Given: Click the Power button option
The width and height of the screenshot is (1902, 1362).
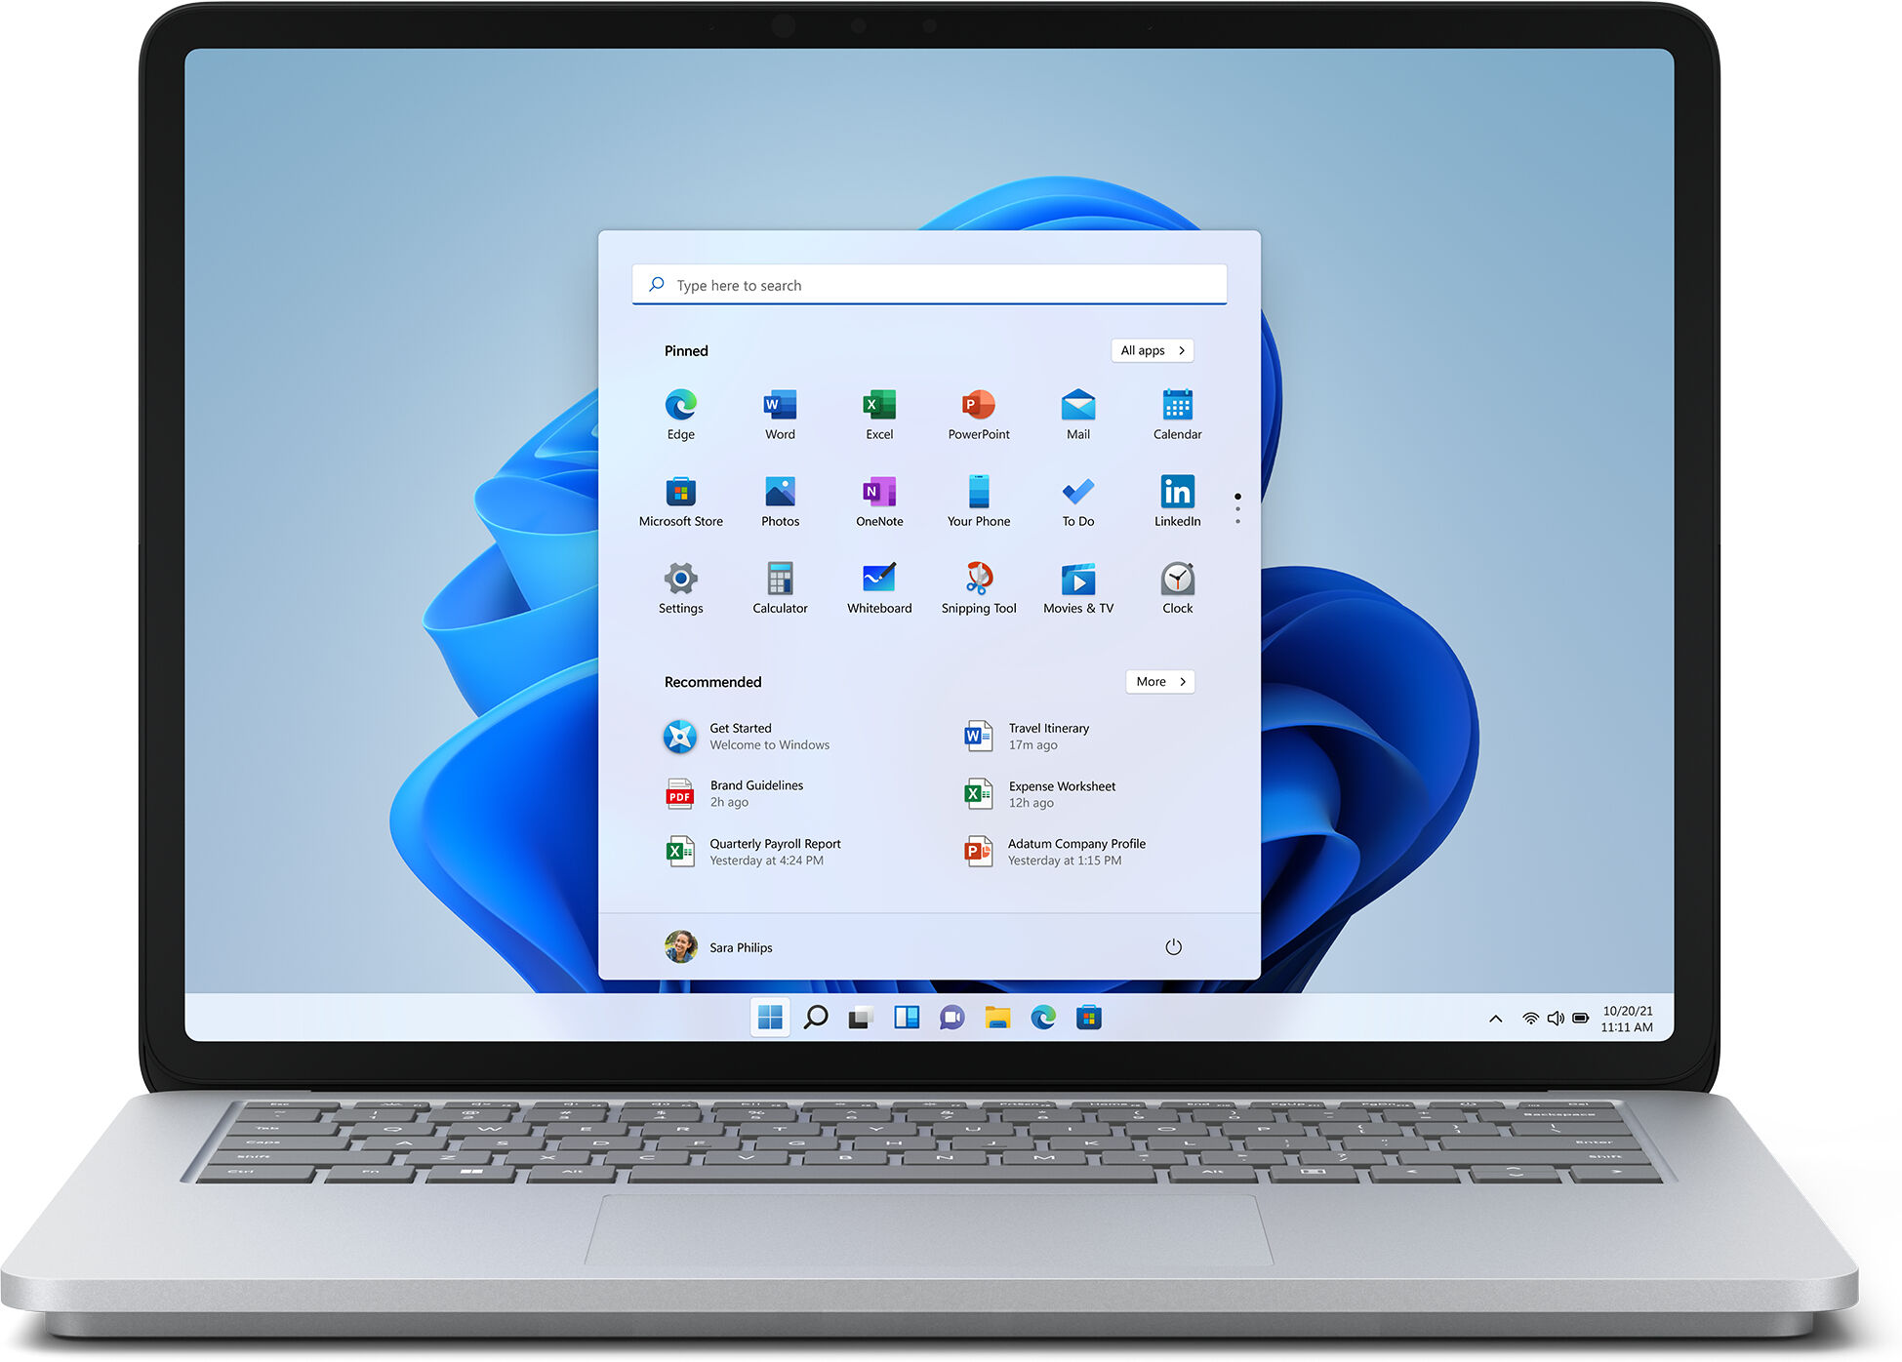Looking at the screenshot, I should coord(1175,946).
